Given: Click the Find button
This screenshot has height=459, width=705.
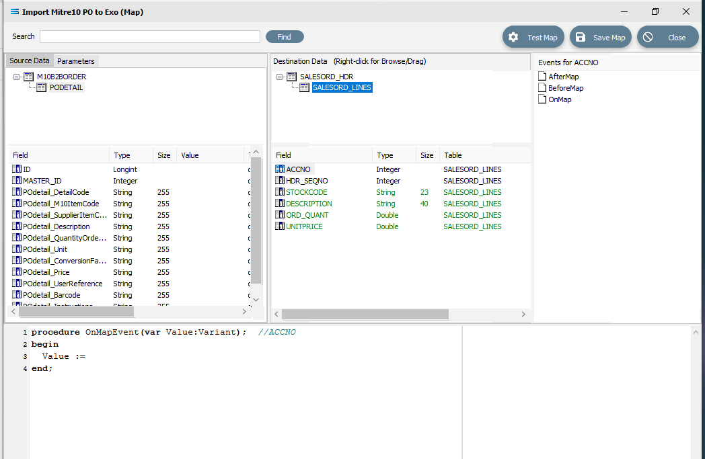Looking at the screenshot, I should (x=285, y=37).
